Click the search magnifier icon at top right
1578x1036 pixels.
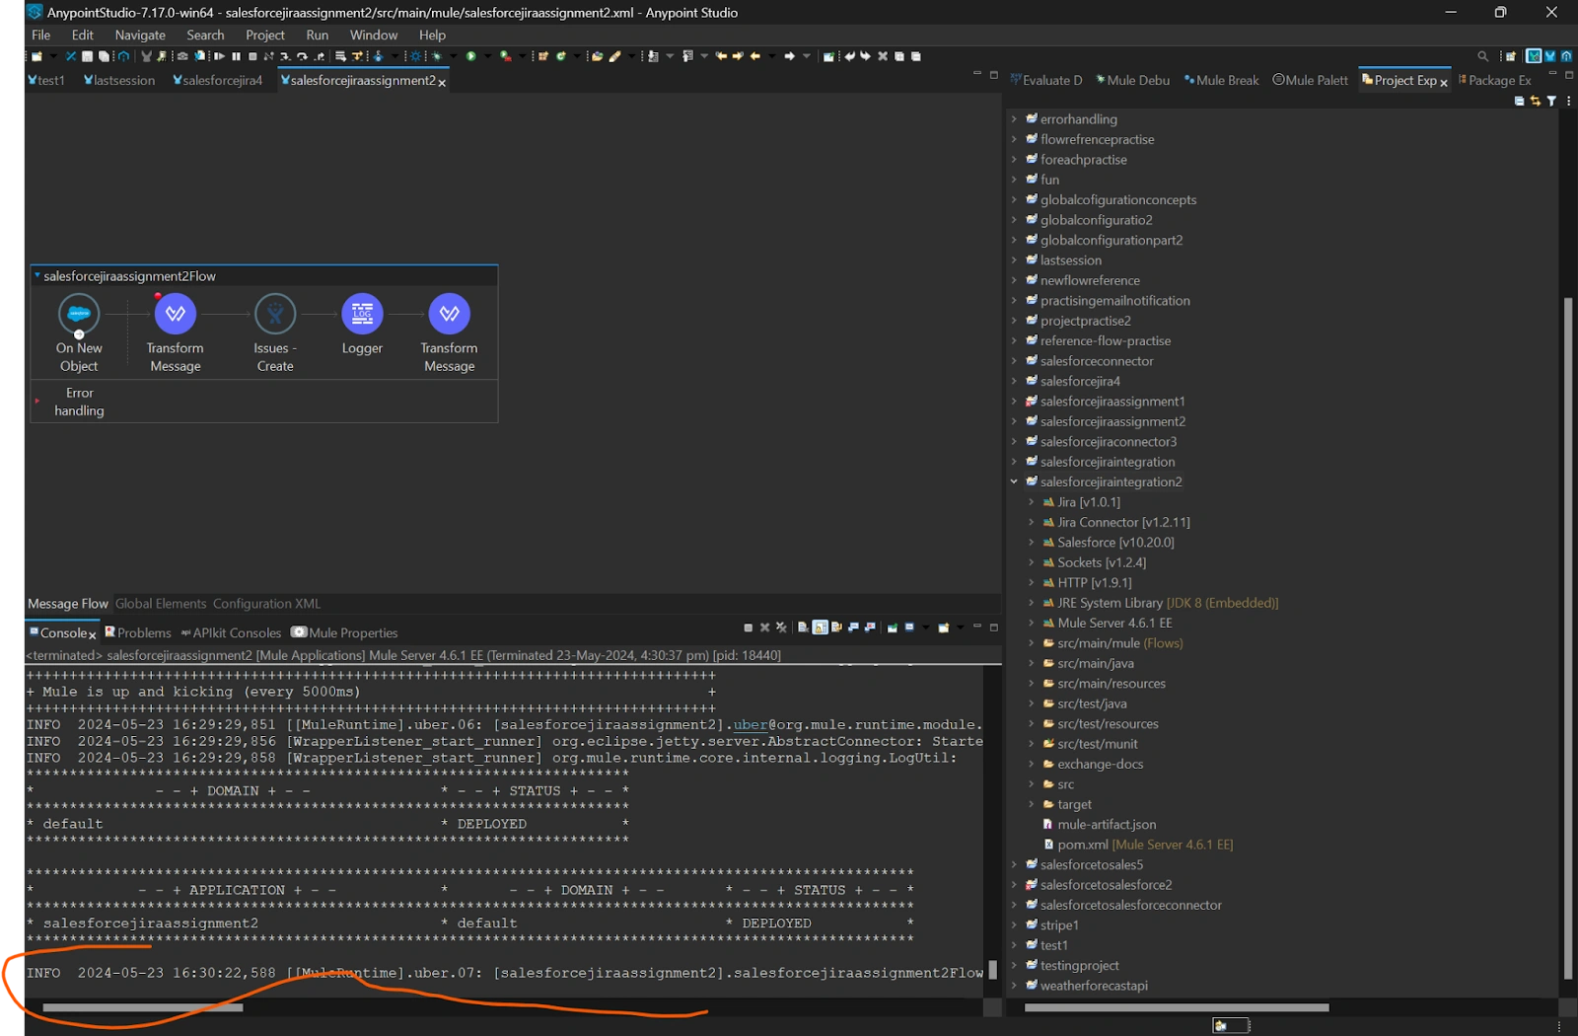pyautogui.click(x=1482, y=56)
